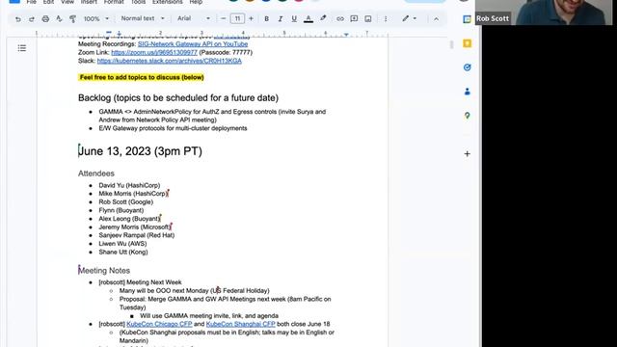This screenshot has height=347, width=617.
Task: Increase the font size with the plus button
Action: pyautogui.click(x=251, y=18)
